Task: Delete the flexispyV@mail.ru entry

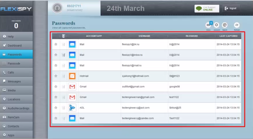Action: (x=64, y=66)
